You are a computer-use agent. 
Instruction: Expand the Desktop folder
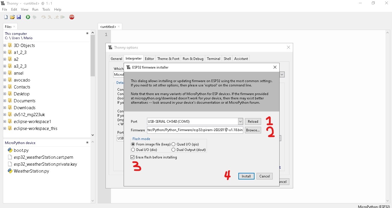click(x=5, y=94)
